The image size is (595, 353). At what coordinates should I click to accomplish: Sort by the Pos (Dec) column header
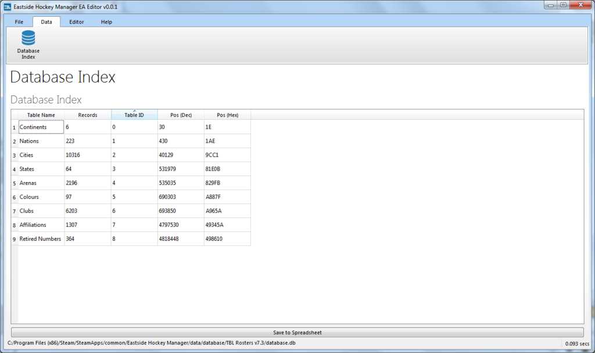pyautogui.click(x=181, y=115)
